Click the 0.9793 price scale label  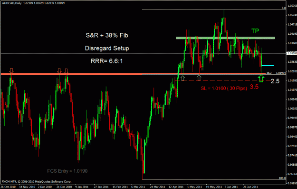(292, 146)
